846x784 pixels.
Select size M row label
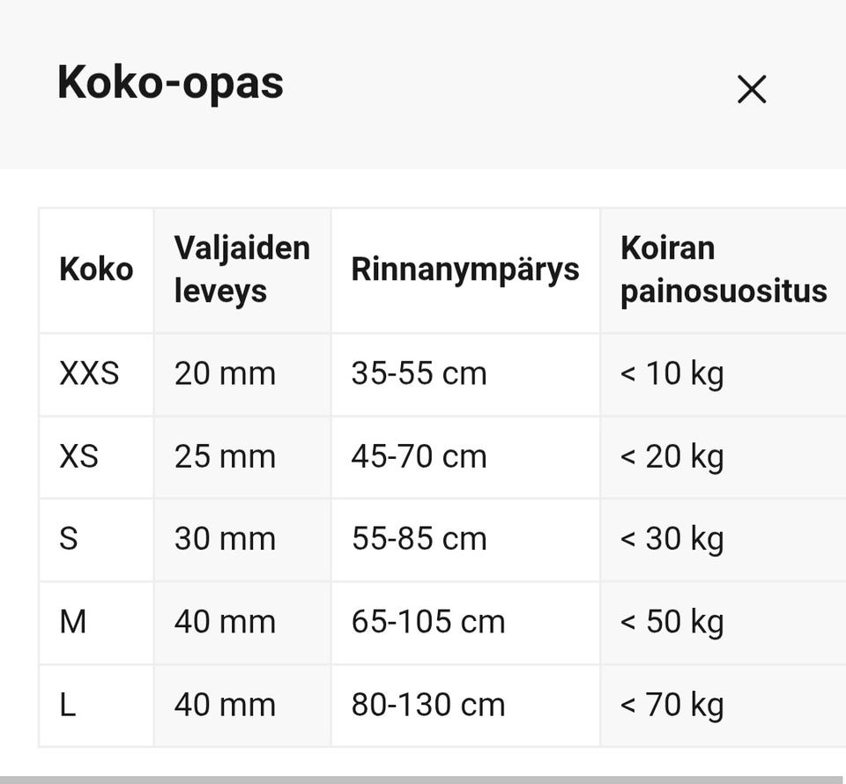(76, 621)
